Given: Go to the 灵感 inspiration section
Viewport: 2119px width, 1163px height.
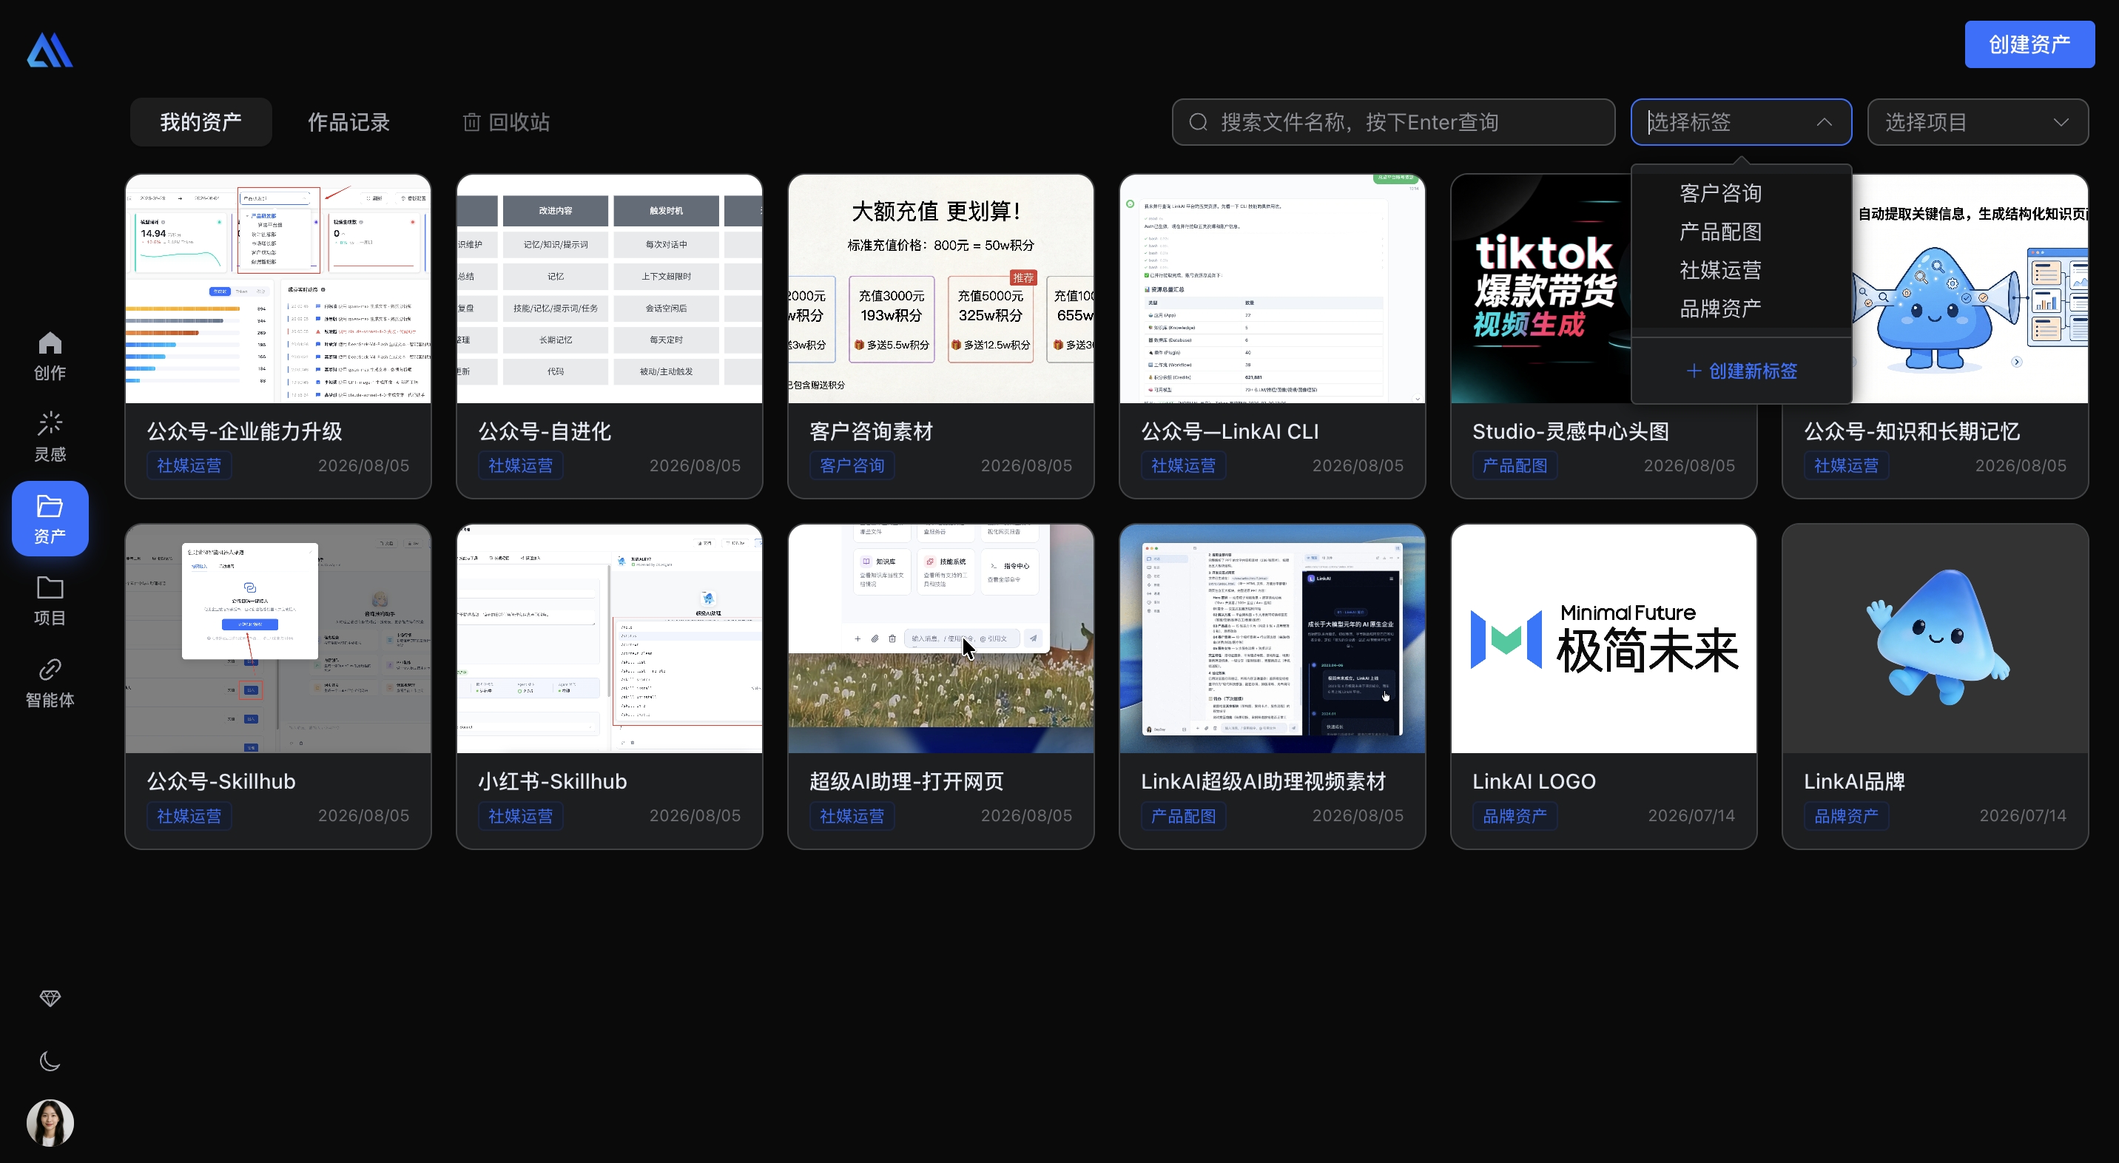Looking at the screenshot, I should (50, 436).
